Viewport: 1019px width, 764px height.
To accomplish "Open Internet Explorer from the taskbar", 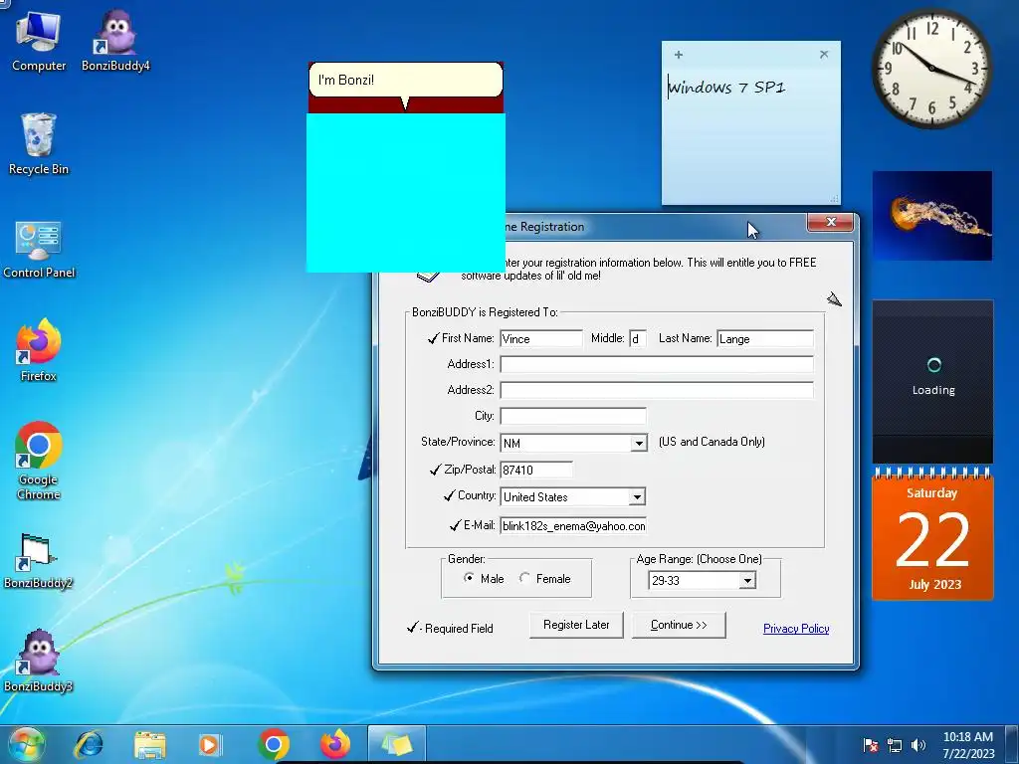I will point(89,744).
